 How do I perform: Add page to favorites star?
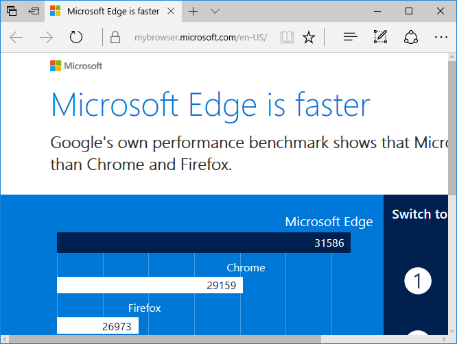click(309, 37)
